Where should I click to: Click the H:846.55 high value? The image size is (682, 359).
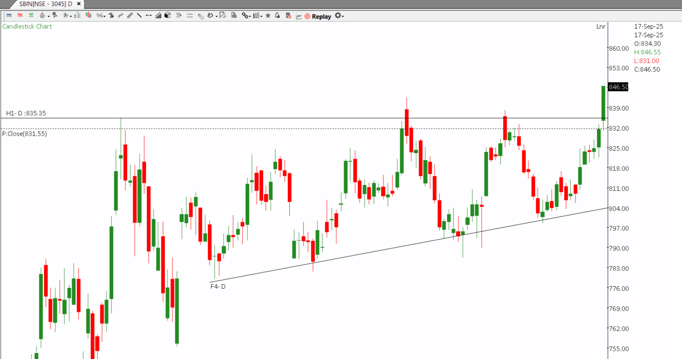tap(647, 52)
